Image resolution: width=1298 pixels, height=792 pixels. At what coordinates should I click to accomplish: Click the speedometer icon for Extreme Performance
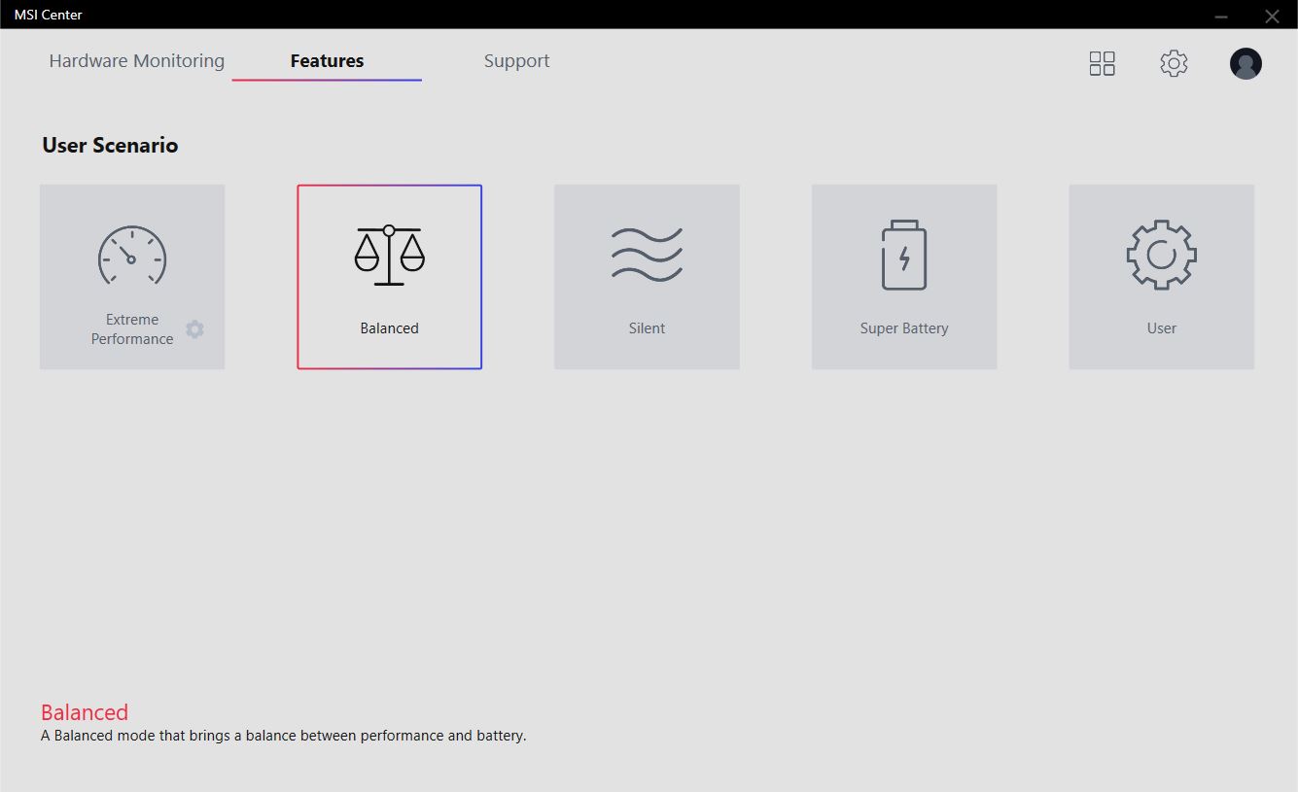point(132,255)
